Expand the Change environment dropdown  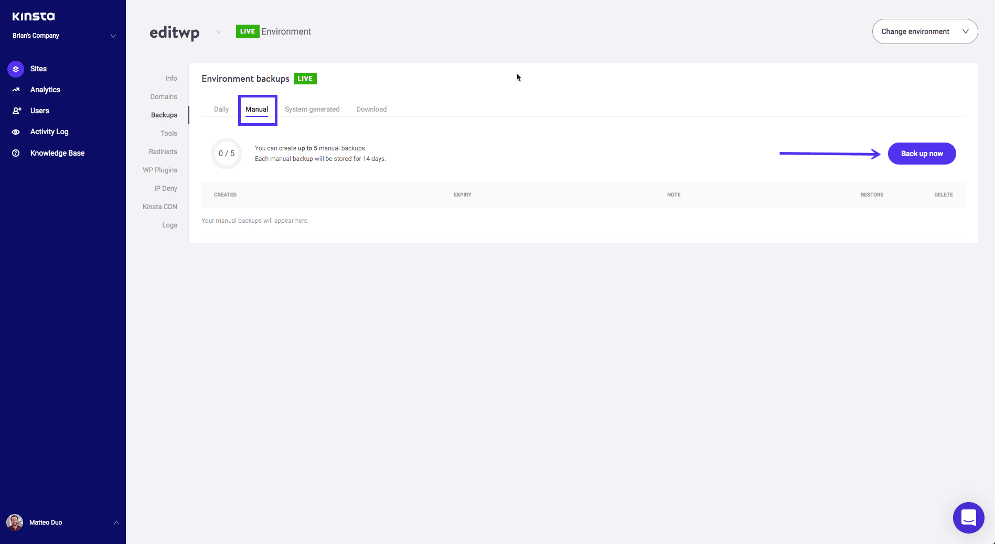tap(924, 31)
